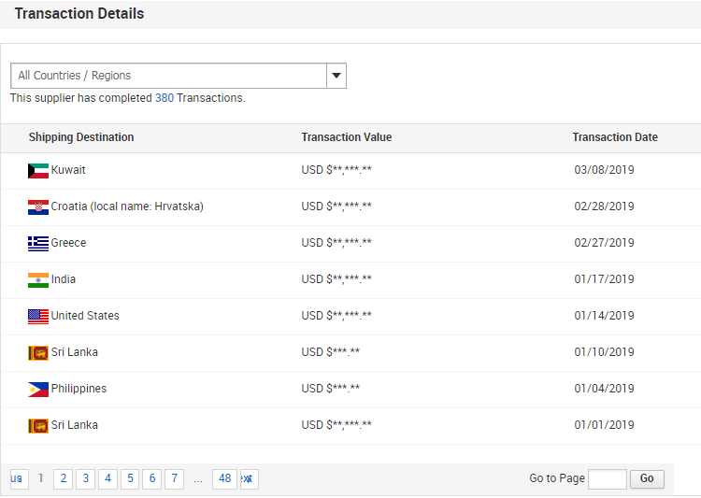
Task: Click the Greece flag icon
Action: coord(38,244)
